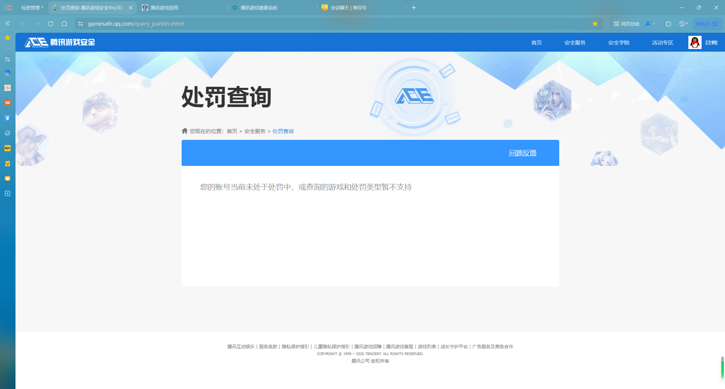
Task: Switch to the 腾讯游戏信用 tab
Action: pyautogui.click(x=182, y=8)
